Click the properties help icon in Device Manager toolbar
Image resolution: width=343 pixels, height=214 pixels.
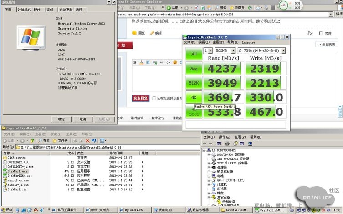[x=235, y=144]
